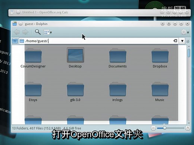This screenshot has width=194, height=145.
Task: Expand location history dropdown arrow
Action: point(182,41)
